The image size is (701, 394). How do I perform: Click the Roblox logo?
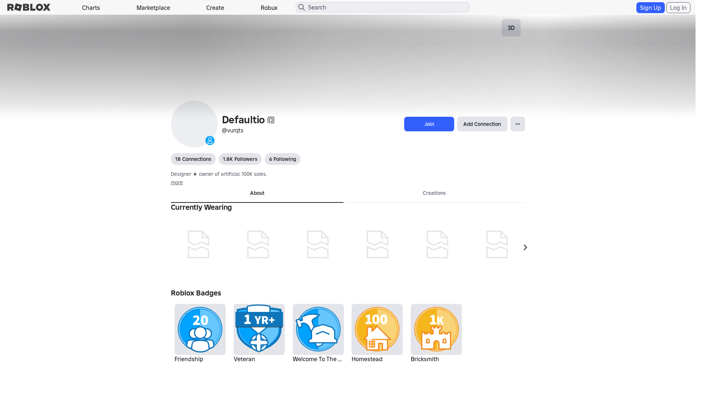click(29, 7)
